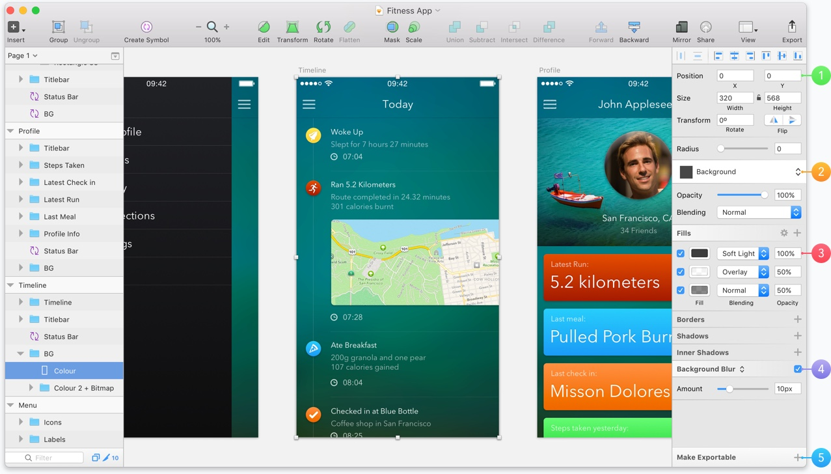The height and width of the screenshot is (474, 831).
Task: Expand the Steps Taken layer group
Action: tap(21, 165)
